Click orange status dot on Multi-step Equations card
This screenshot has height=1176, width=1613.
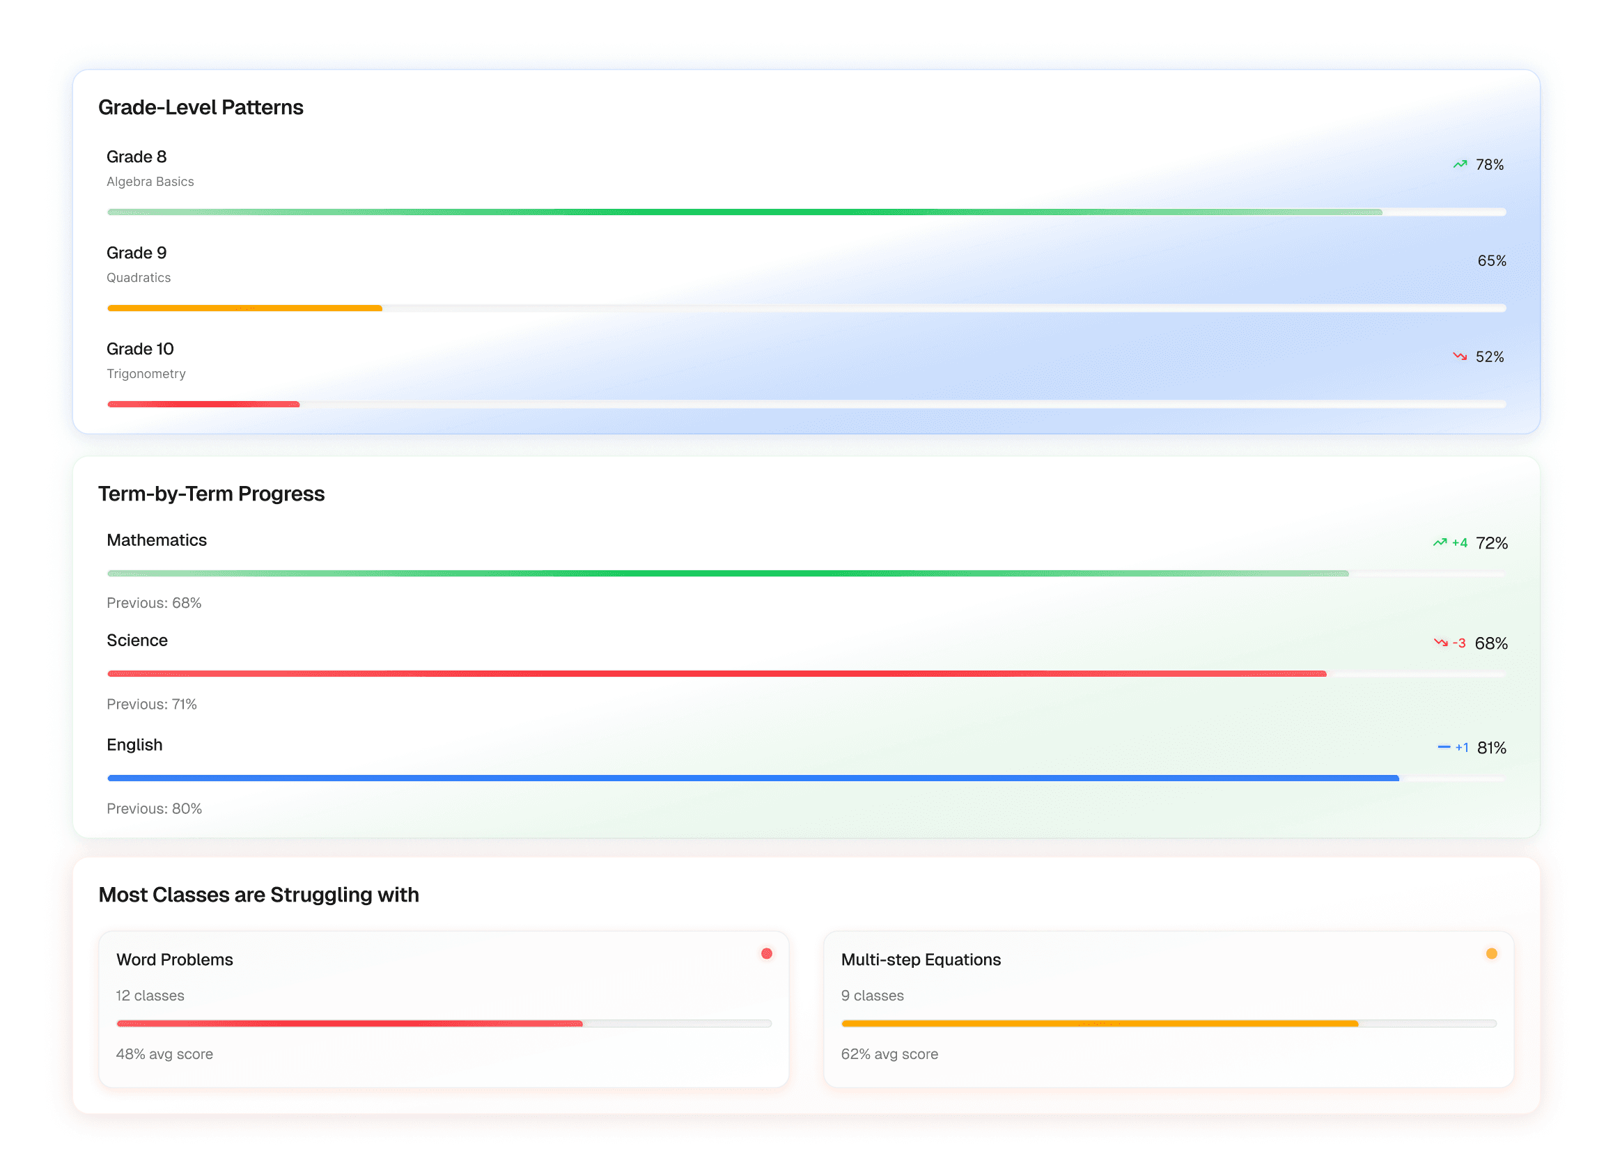tap(1491, 953)
